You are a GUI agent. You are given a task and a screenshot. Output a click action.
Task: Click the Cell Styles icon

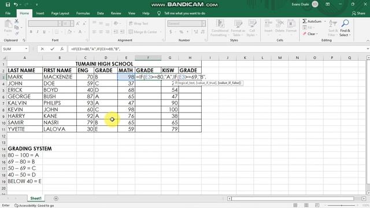[252, 24]
